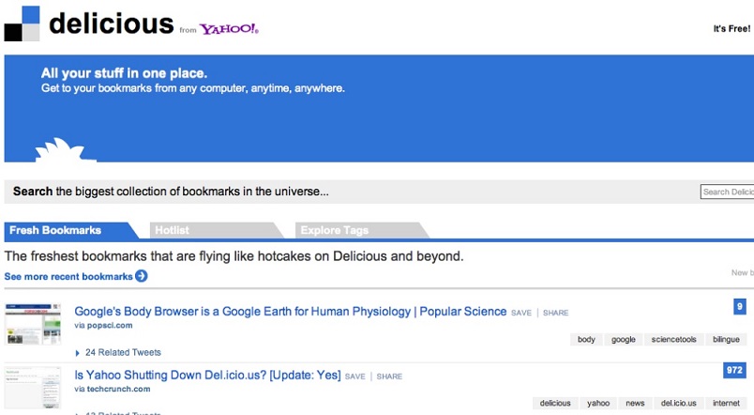The image size is (754, 415).
Task: Select the google tag
Action: (x=624, y=339)
